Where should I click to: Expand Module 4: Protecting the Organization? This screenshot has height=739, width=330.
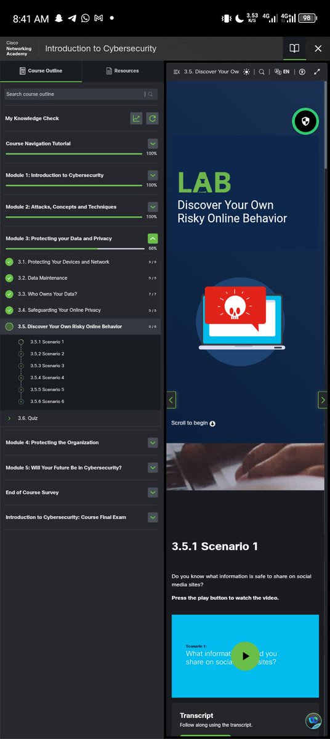(153, 443)
